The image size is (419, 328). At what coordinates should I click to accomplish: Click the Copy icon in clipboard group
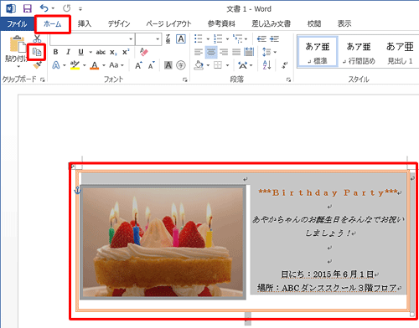pos(37,52)
